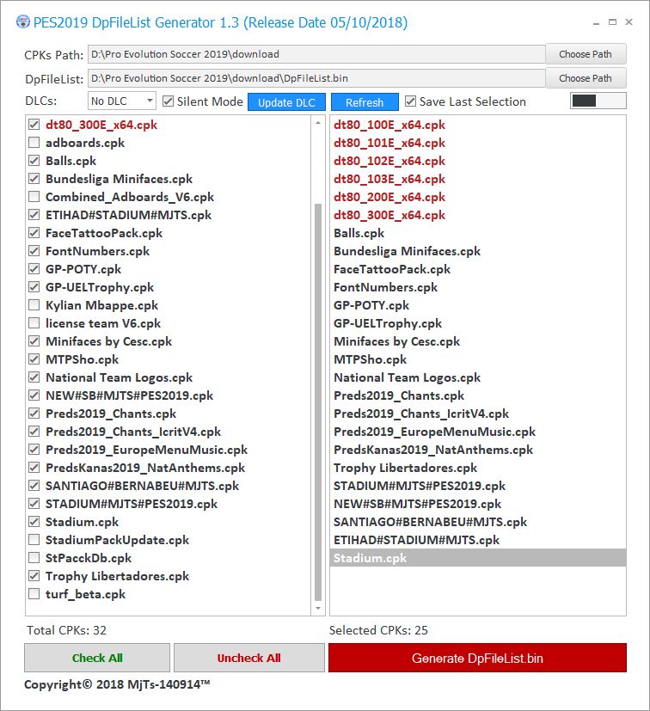Click the Uncheck All button
Screen dimensions: 650x711
(249, 658)
